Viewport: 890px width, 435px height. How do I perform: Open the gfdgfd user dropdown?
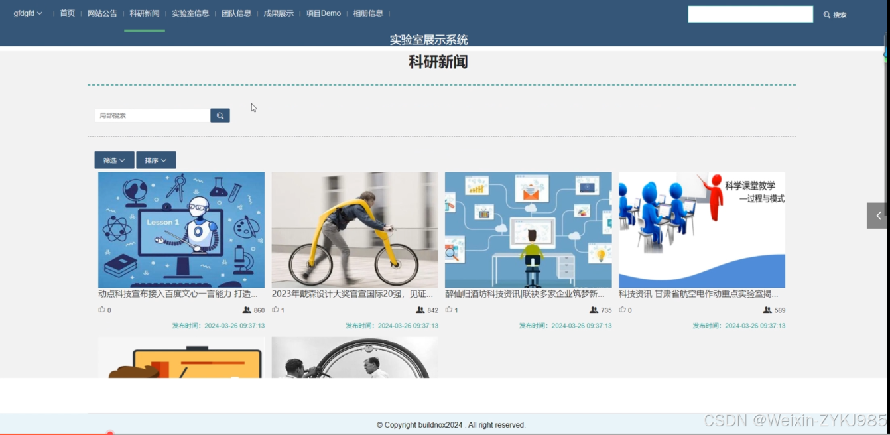pos(28,13)
